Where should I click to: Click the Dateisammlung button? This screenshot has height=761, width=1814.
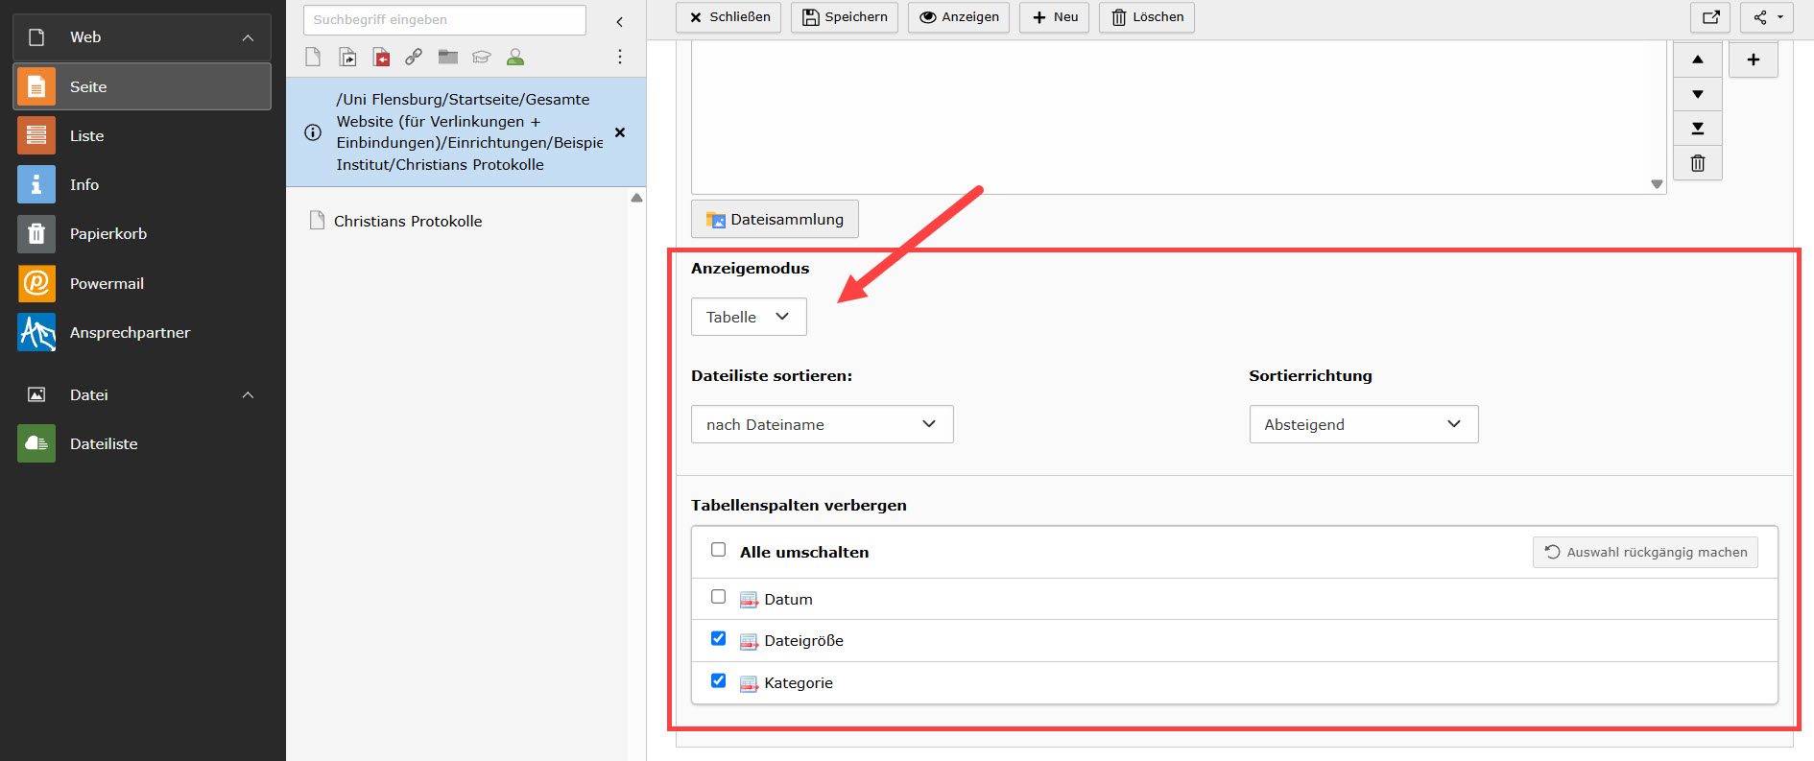click(775, 220)
